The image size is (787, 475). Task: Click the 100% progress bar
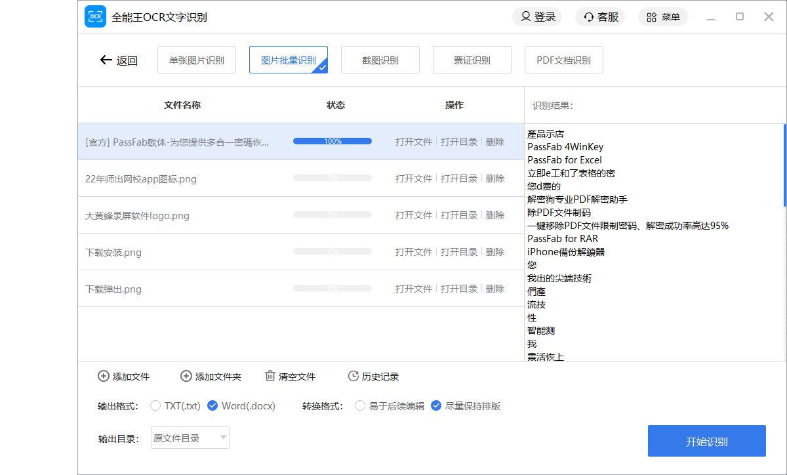[x=333, y=140]
